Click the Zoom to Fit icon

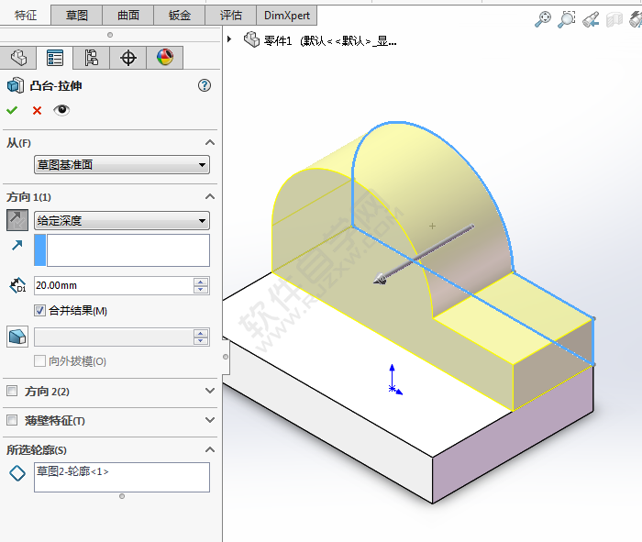(x=543, y=19)
